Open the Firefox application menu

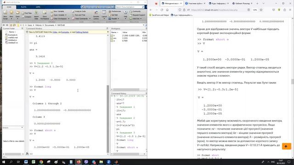click(x=290, y=10)
